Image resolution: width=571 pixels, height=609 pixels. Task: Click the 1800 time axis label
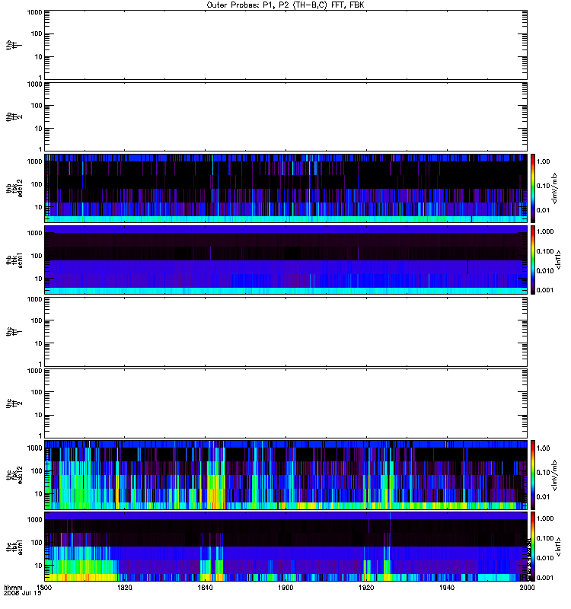[44, 587]
